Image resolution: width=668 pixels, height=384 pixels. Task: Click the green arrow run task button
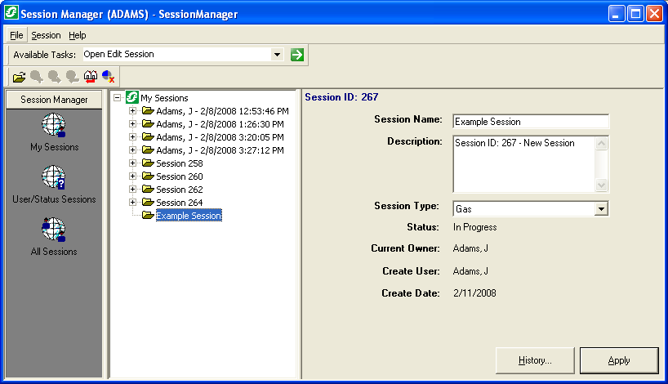click(297, 55)
